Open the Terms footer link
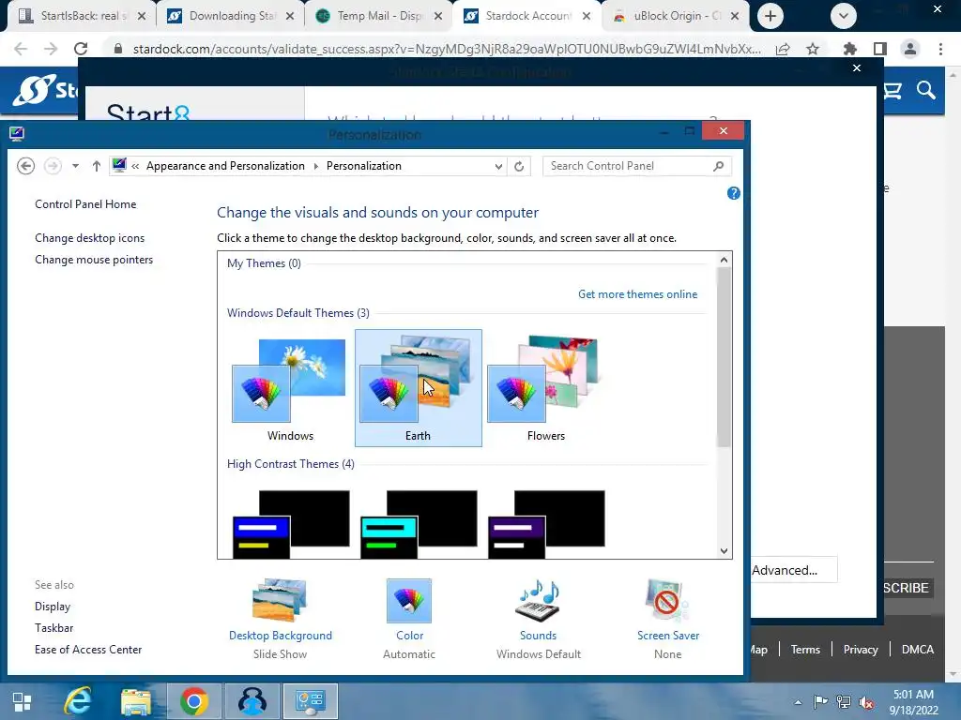The height and width of the screenshot is (720, 961). pos(804,650)
